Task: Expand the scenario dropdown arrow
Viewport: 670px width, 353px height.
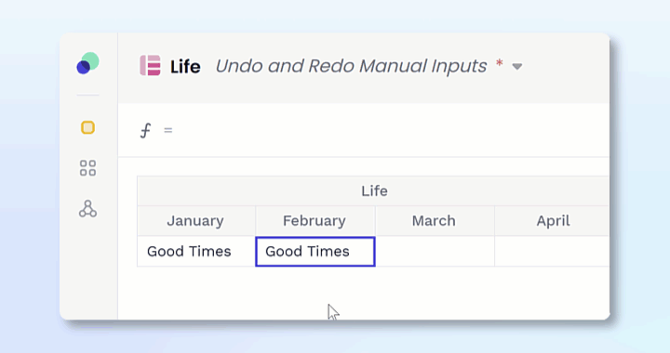Action: (x=517, y=67)
